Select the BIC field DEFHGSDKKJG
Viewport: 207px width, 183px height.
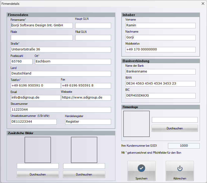pos(160,96)
